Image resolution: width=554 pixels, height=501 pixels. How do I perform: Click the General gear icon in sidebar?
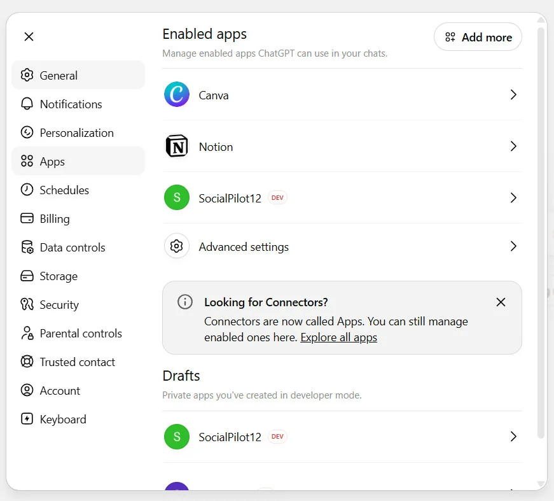(27, 75)
